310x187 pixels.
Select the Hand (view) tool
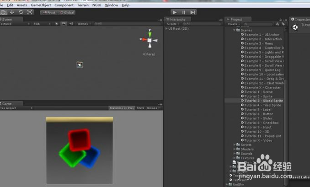tap(3, 12)
